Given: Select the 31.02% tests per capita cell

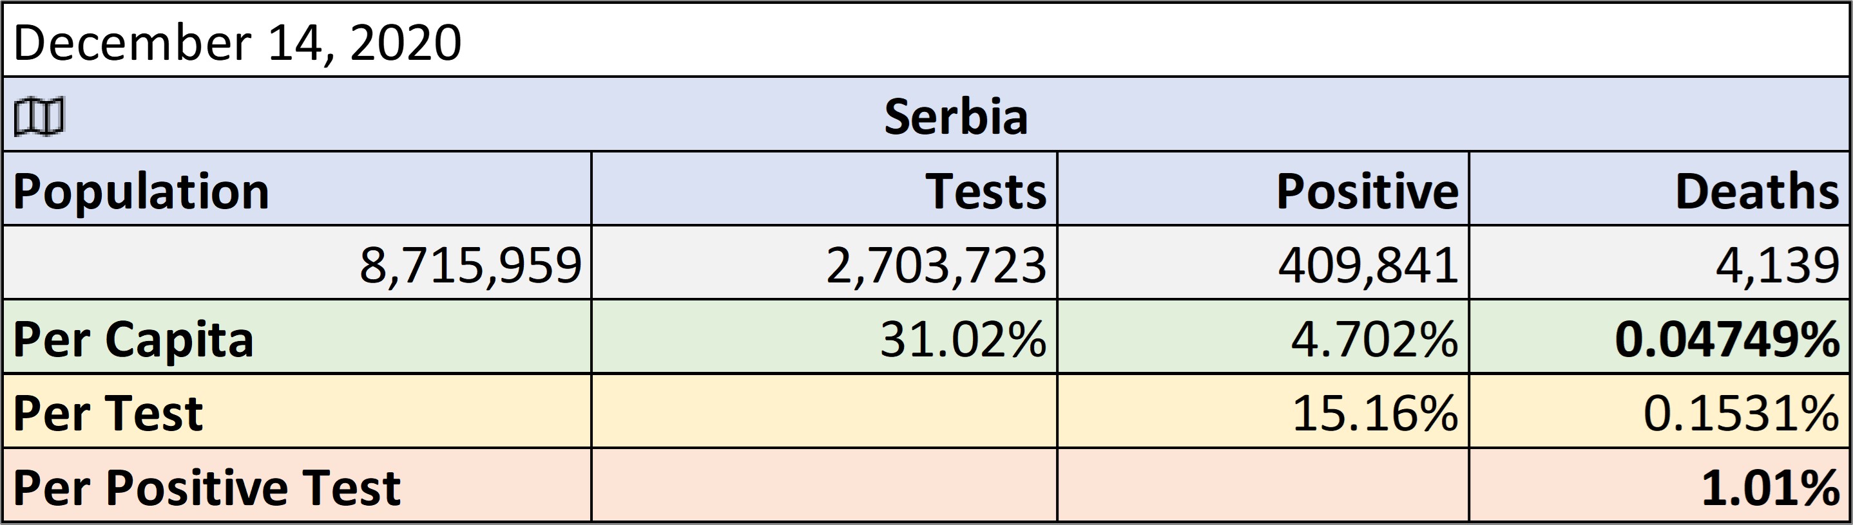Looking at the screenshot, I should [824, 337].
